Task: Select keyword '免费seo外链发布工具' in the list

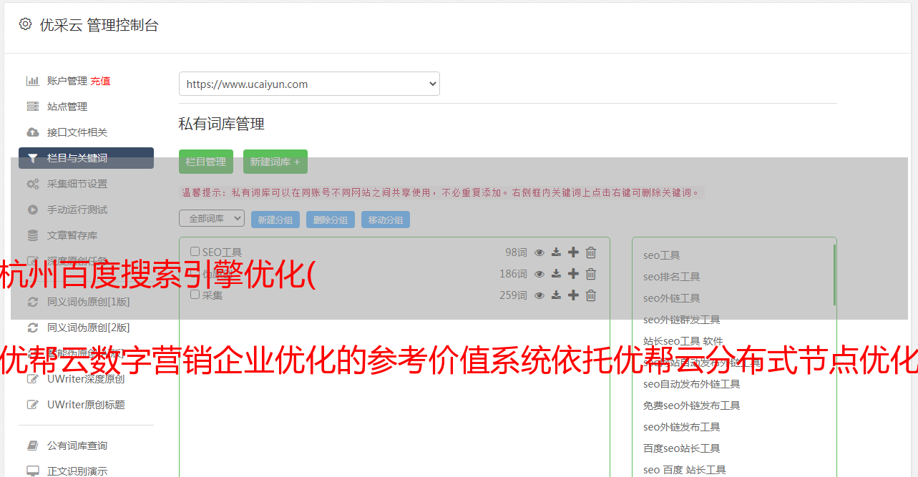Action: click(692, 405)
